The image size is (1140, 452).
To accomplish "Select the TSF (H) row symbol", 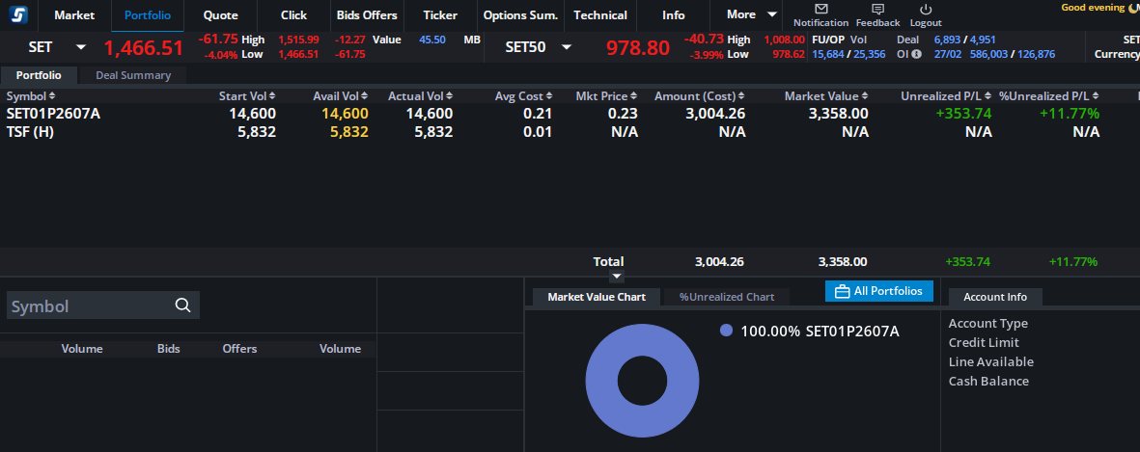I will tap(30, 132).
